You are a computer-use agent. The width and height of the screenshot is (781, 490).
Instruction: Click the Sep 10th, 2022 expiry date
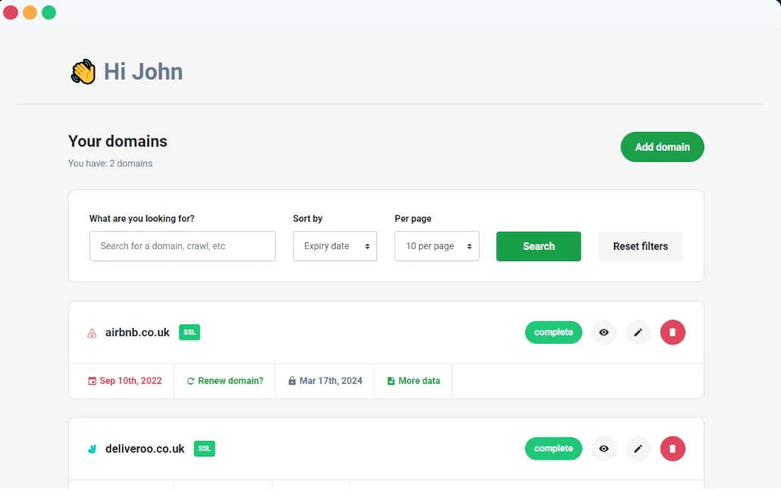point(130,381)
